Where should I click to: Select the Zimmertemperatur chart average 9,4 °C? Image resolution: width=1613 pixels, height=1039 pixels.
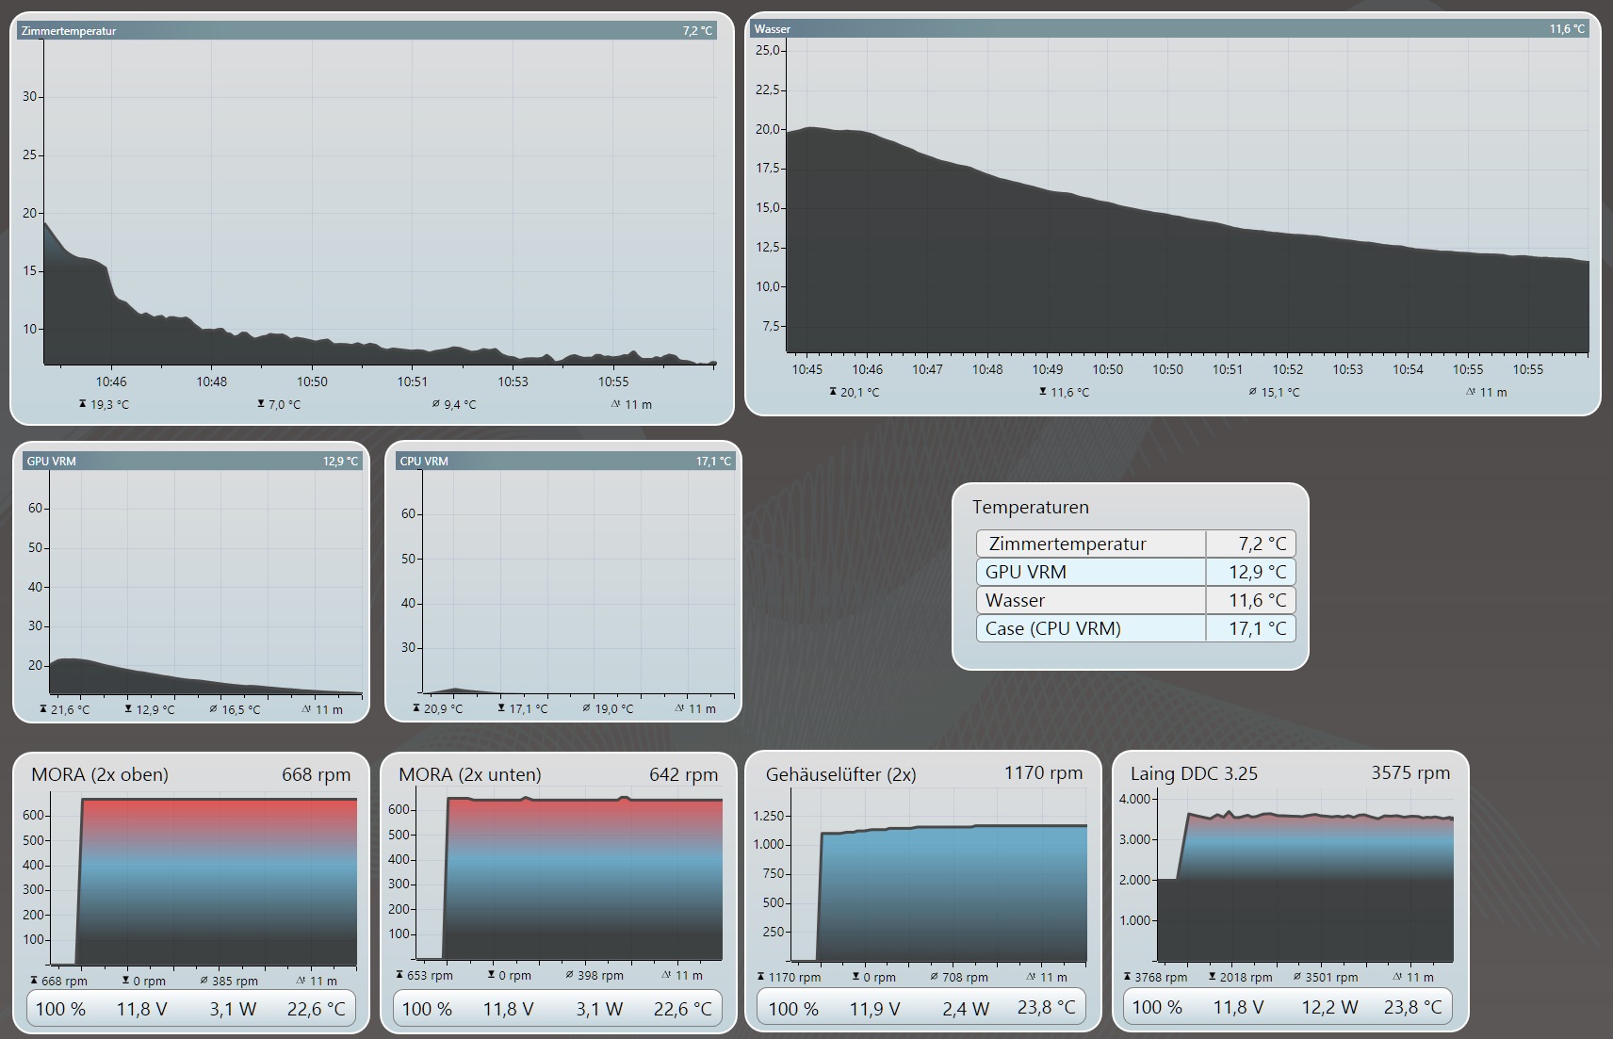[460, 405]
